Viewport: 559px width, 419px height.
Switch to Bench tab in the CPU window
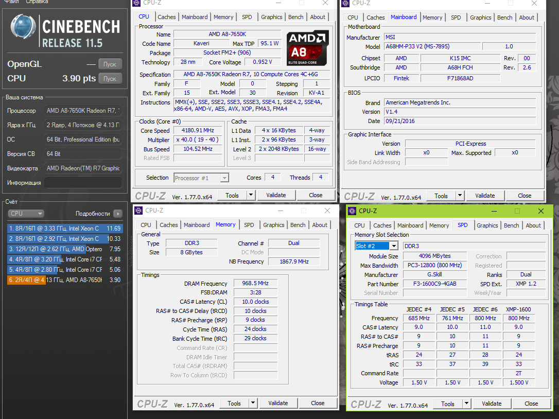click(x=296, y=17)
